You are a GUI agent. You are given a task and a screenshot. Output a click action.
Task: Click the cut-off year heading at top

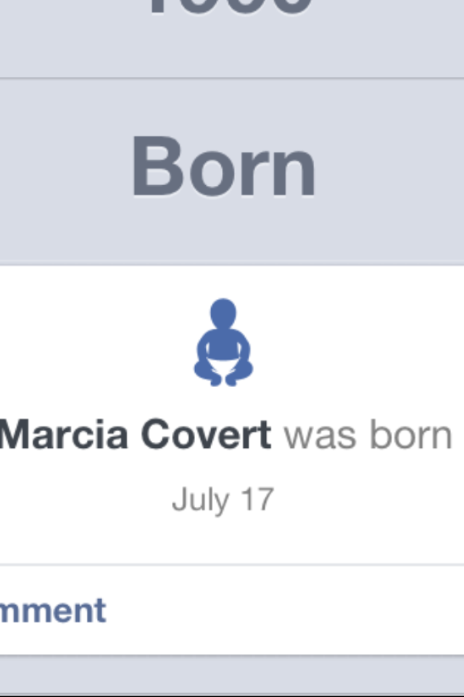coord(231,9)
